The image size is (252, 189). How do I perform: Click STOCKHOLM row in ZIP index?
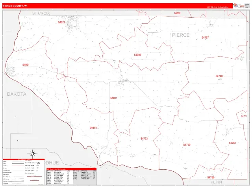click(x=85, y=178)
